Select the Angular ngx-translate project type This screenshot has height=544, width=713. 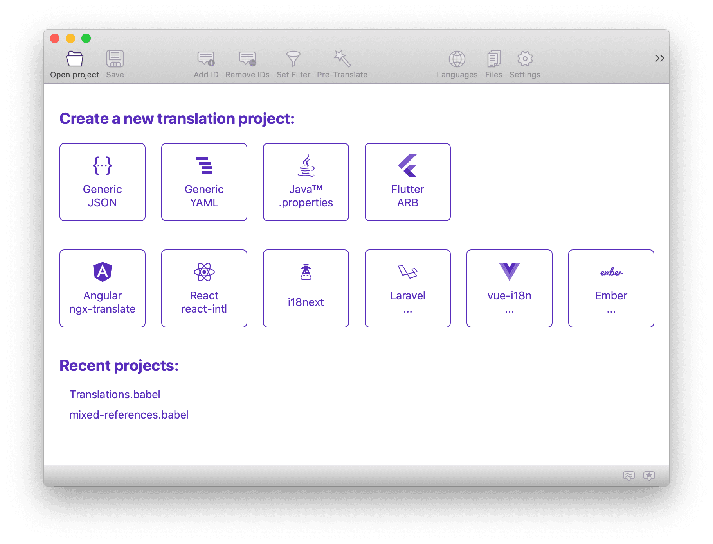click(x=102, y=288)
